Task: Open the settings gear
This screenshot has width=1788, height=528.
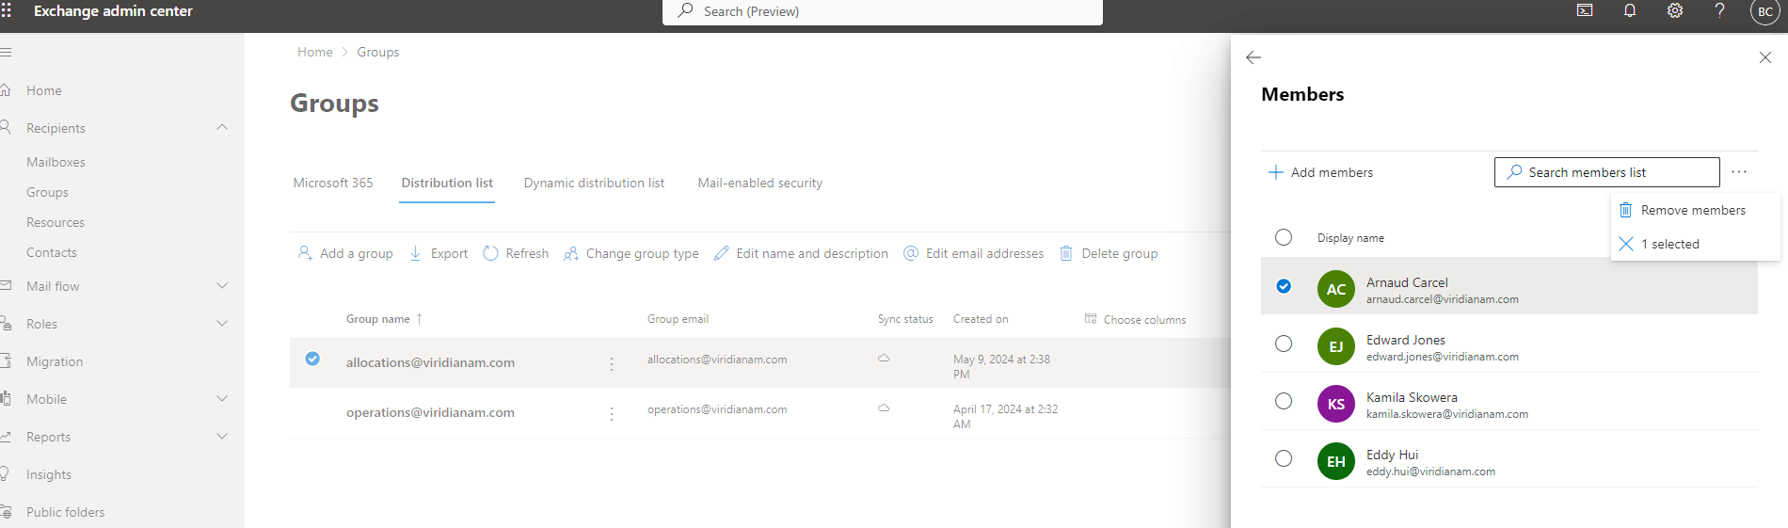Action: point(1675,10)
